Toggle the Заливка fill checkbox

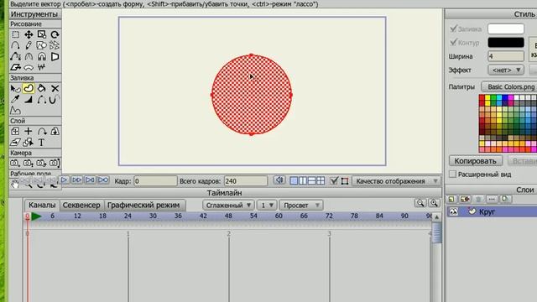[453, 29]
